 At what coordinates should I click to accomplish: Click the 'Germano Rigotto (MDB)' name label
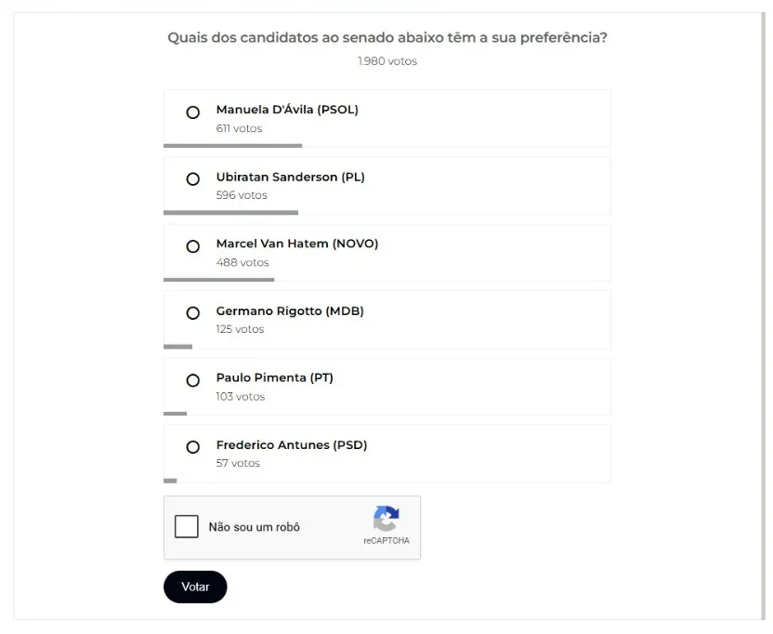click(290, 311)
